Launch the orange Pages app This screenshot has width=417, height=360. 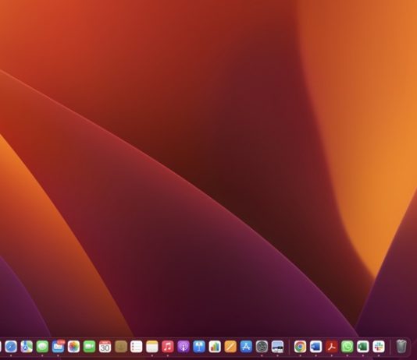click(x=230, y=347)
